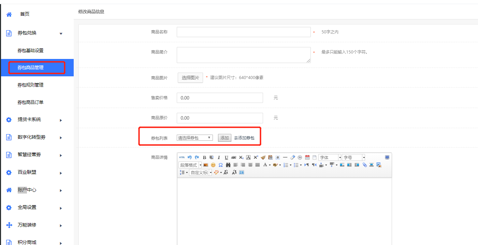Click inside 商品详情 editor body
The image size is (478, 245).
[x=284, y=211]
